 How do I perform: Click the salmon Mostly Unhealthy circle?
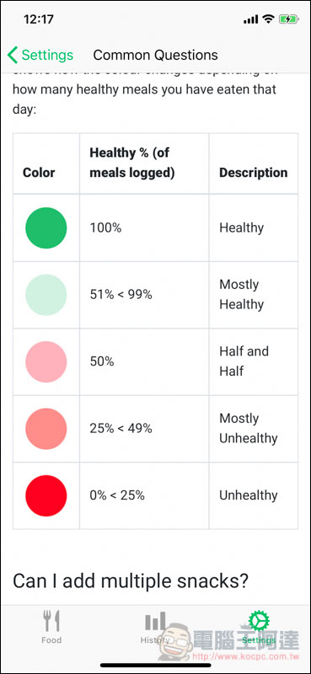click(46, 429)
